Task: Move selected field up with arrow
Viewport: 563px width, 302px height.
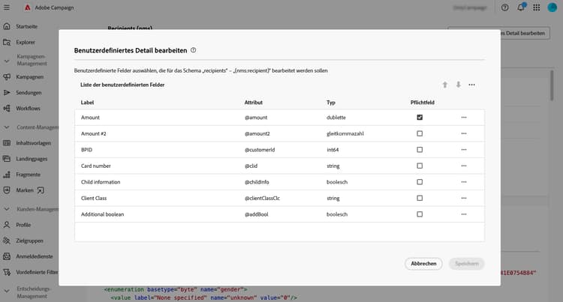Action: (444, 85)
